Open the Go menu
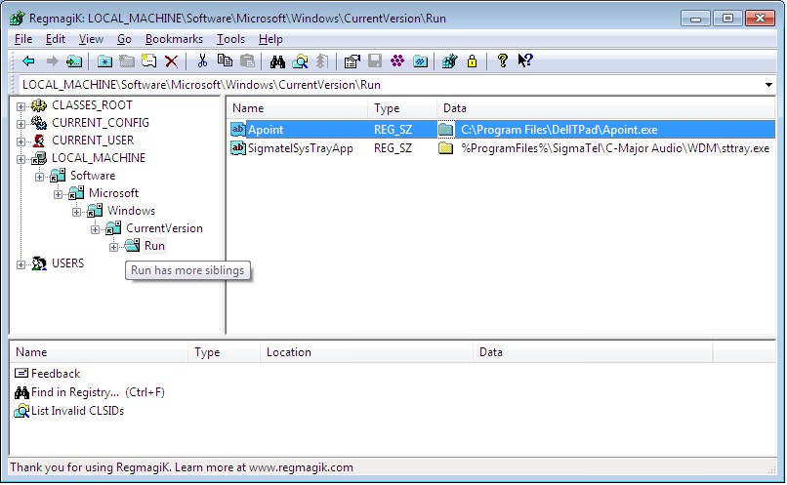Viewport: 787px width, 485px height. click(x=124, y=39)
